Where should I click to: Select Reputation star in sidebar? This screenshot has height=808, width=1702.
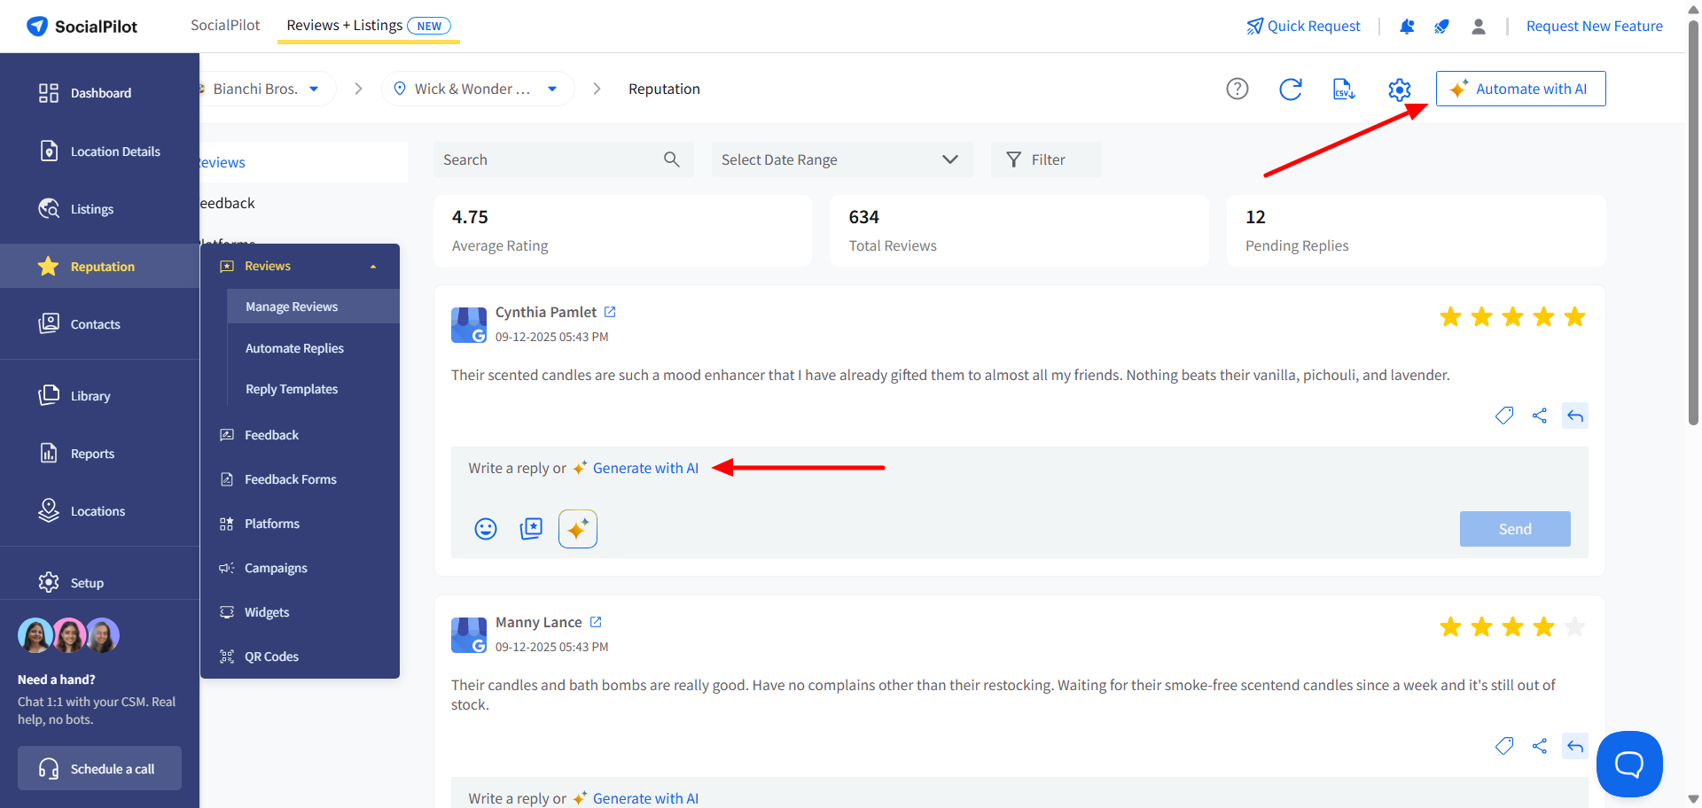coord(49,267)
